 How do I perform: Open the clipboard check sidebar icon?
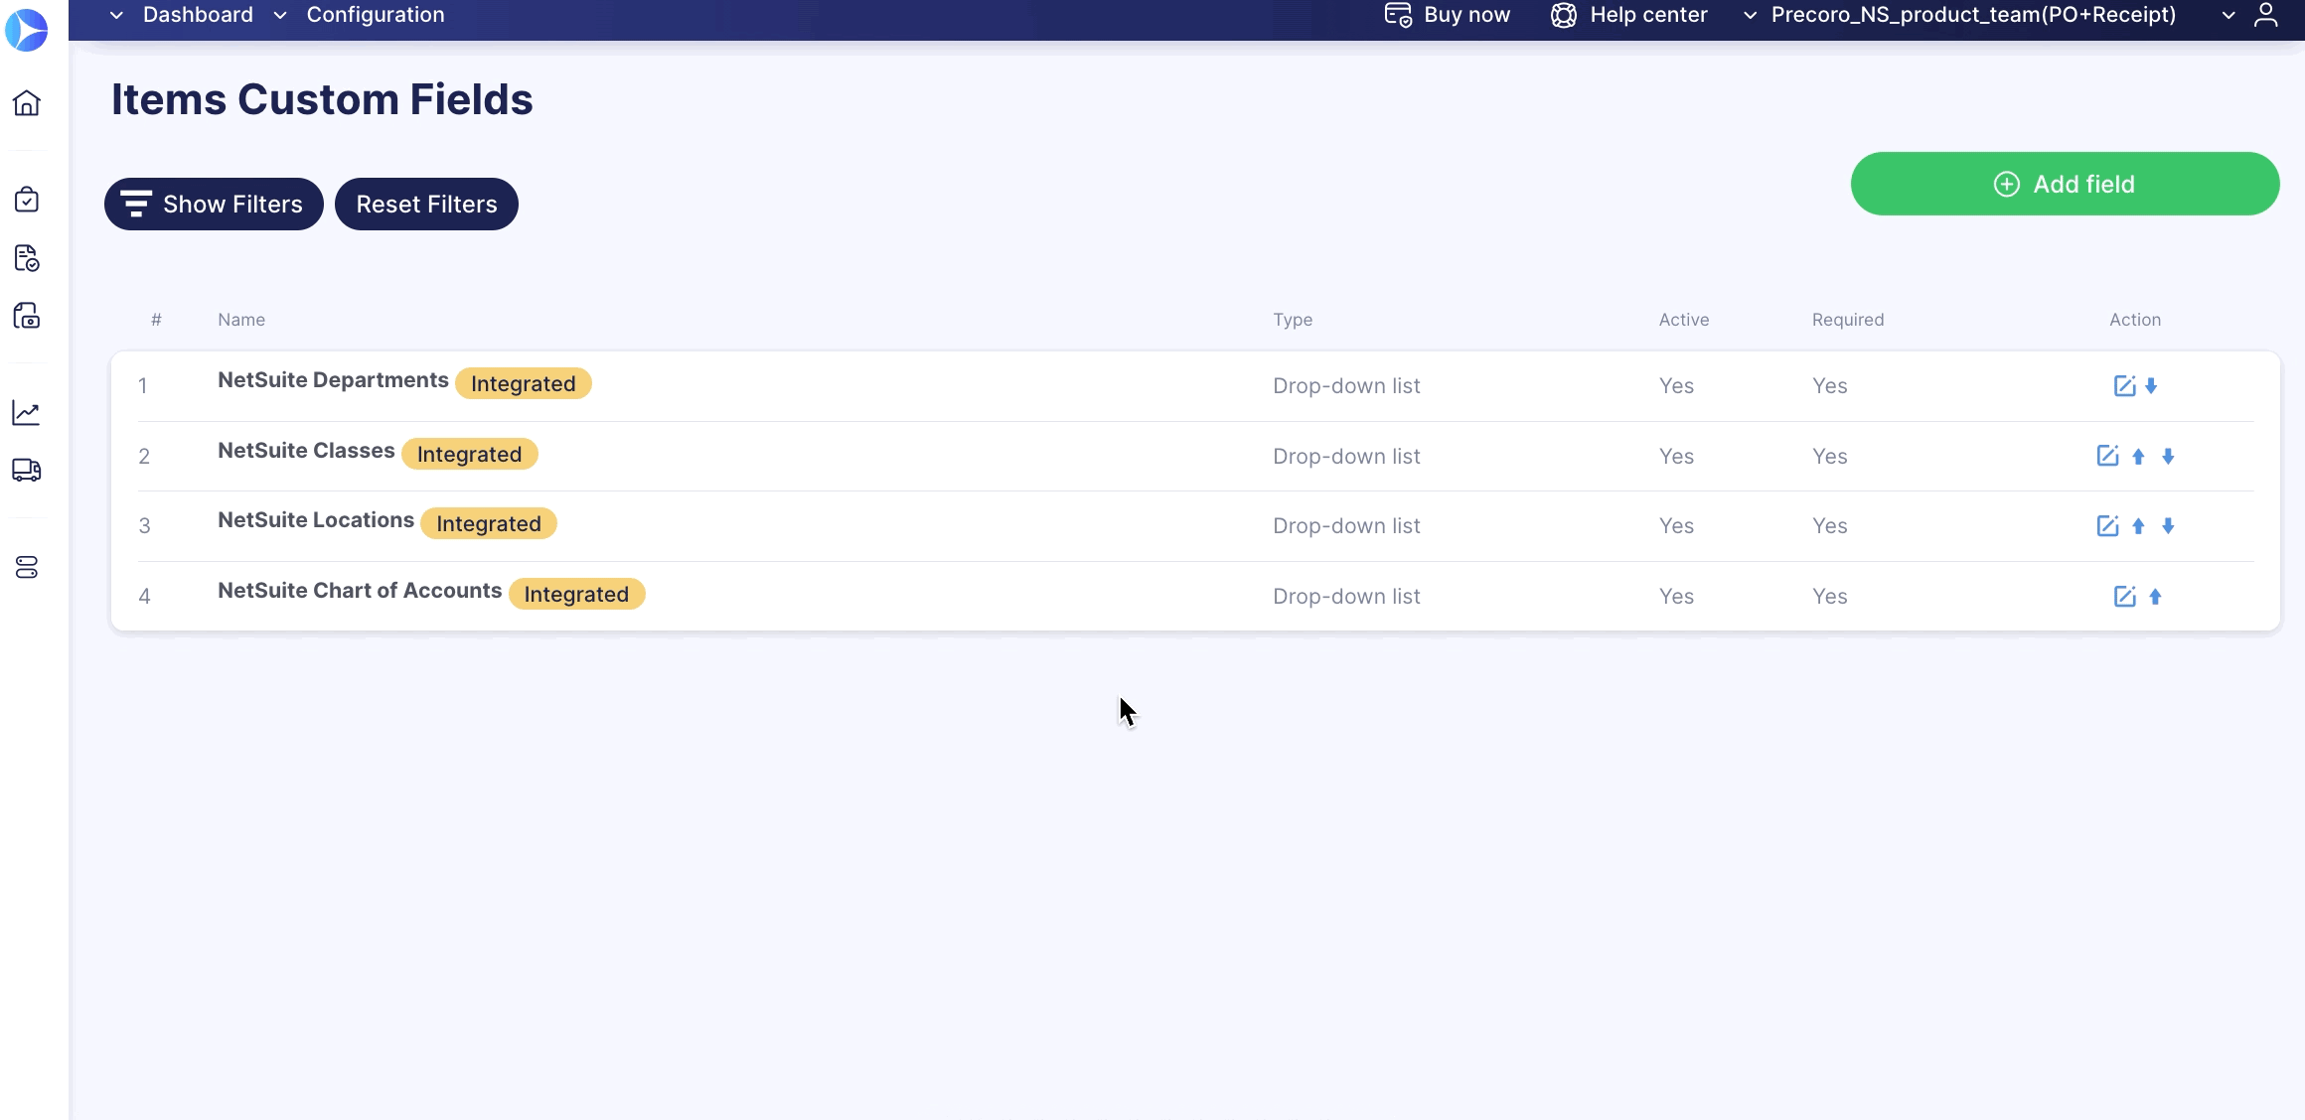(x=27, y=200)
